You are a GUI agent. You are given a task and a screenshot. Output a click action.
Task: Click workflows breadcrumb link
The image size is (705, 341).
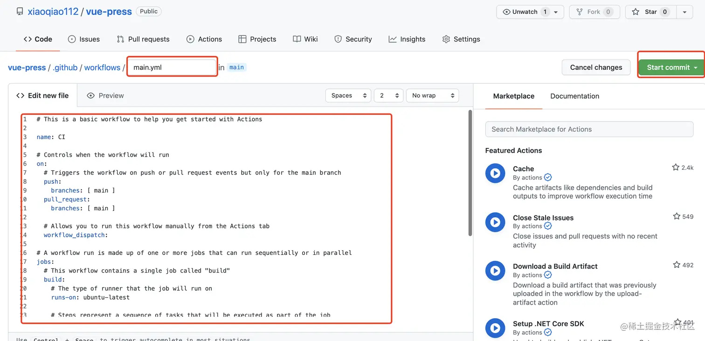102,67
